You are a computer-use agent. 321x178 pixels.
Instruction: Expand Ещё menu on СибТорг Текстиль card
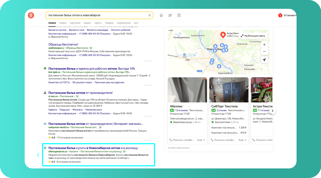242,140
